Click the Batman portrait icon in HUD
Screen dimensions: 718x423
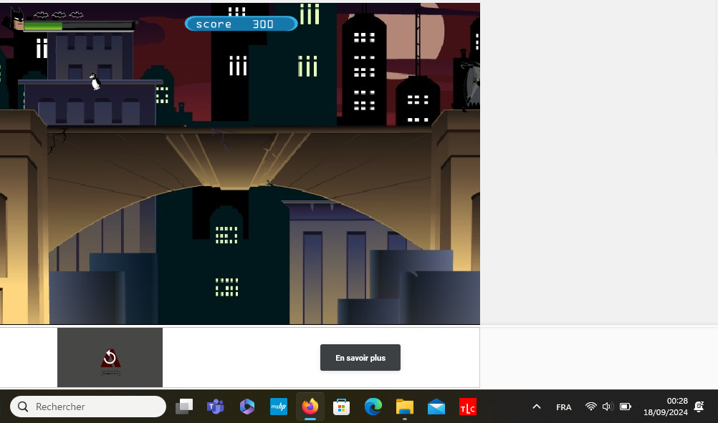point(15,18)
